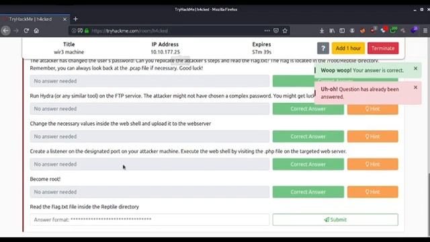Reload the current page
The height and width of the screenshot is (242, 430).
tap(26, 31)
